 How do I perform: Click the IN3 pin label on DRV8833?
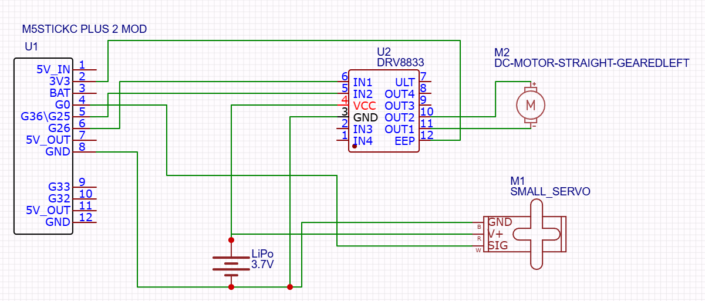click(x=362, y=129)
